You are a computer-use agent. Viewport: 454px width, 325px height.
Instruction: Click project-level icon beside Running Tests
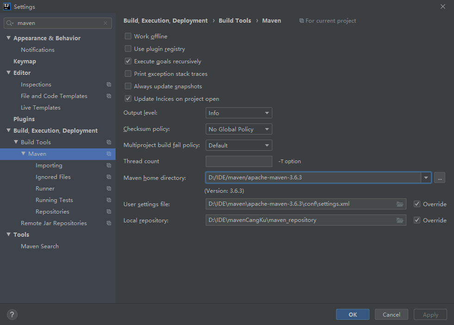tap(109, 200)
